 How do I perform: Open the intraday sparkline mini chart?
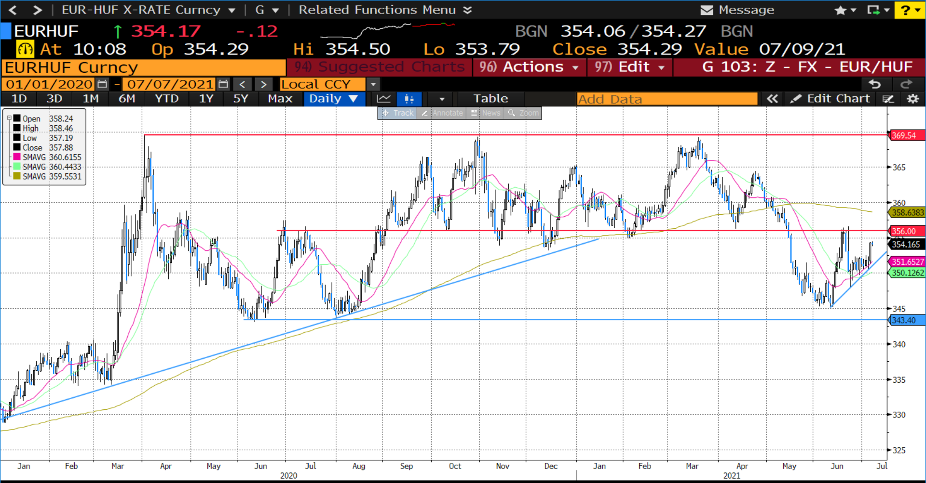387,30
